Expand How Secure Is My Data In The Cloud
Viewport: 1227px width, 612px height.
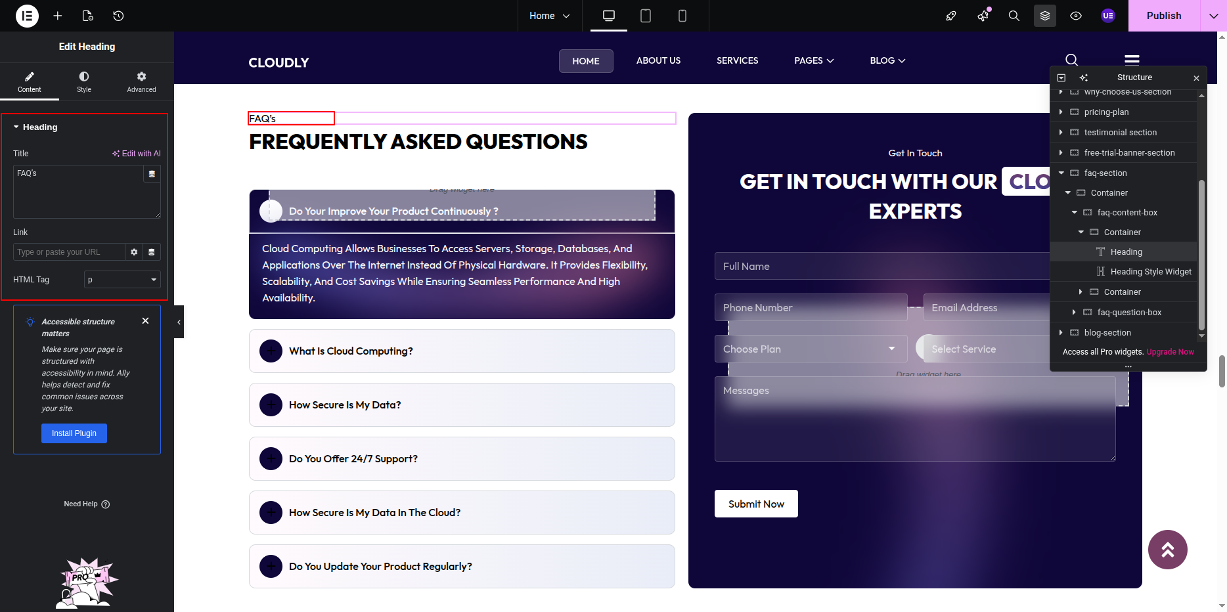pos(462,513)
